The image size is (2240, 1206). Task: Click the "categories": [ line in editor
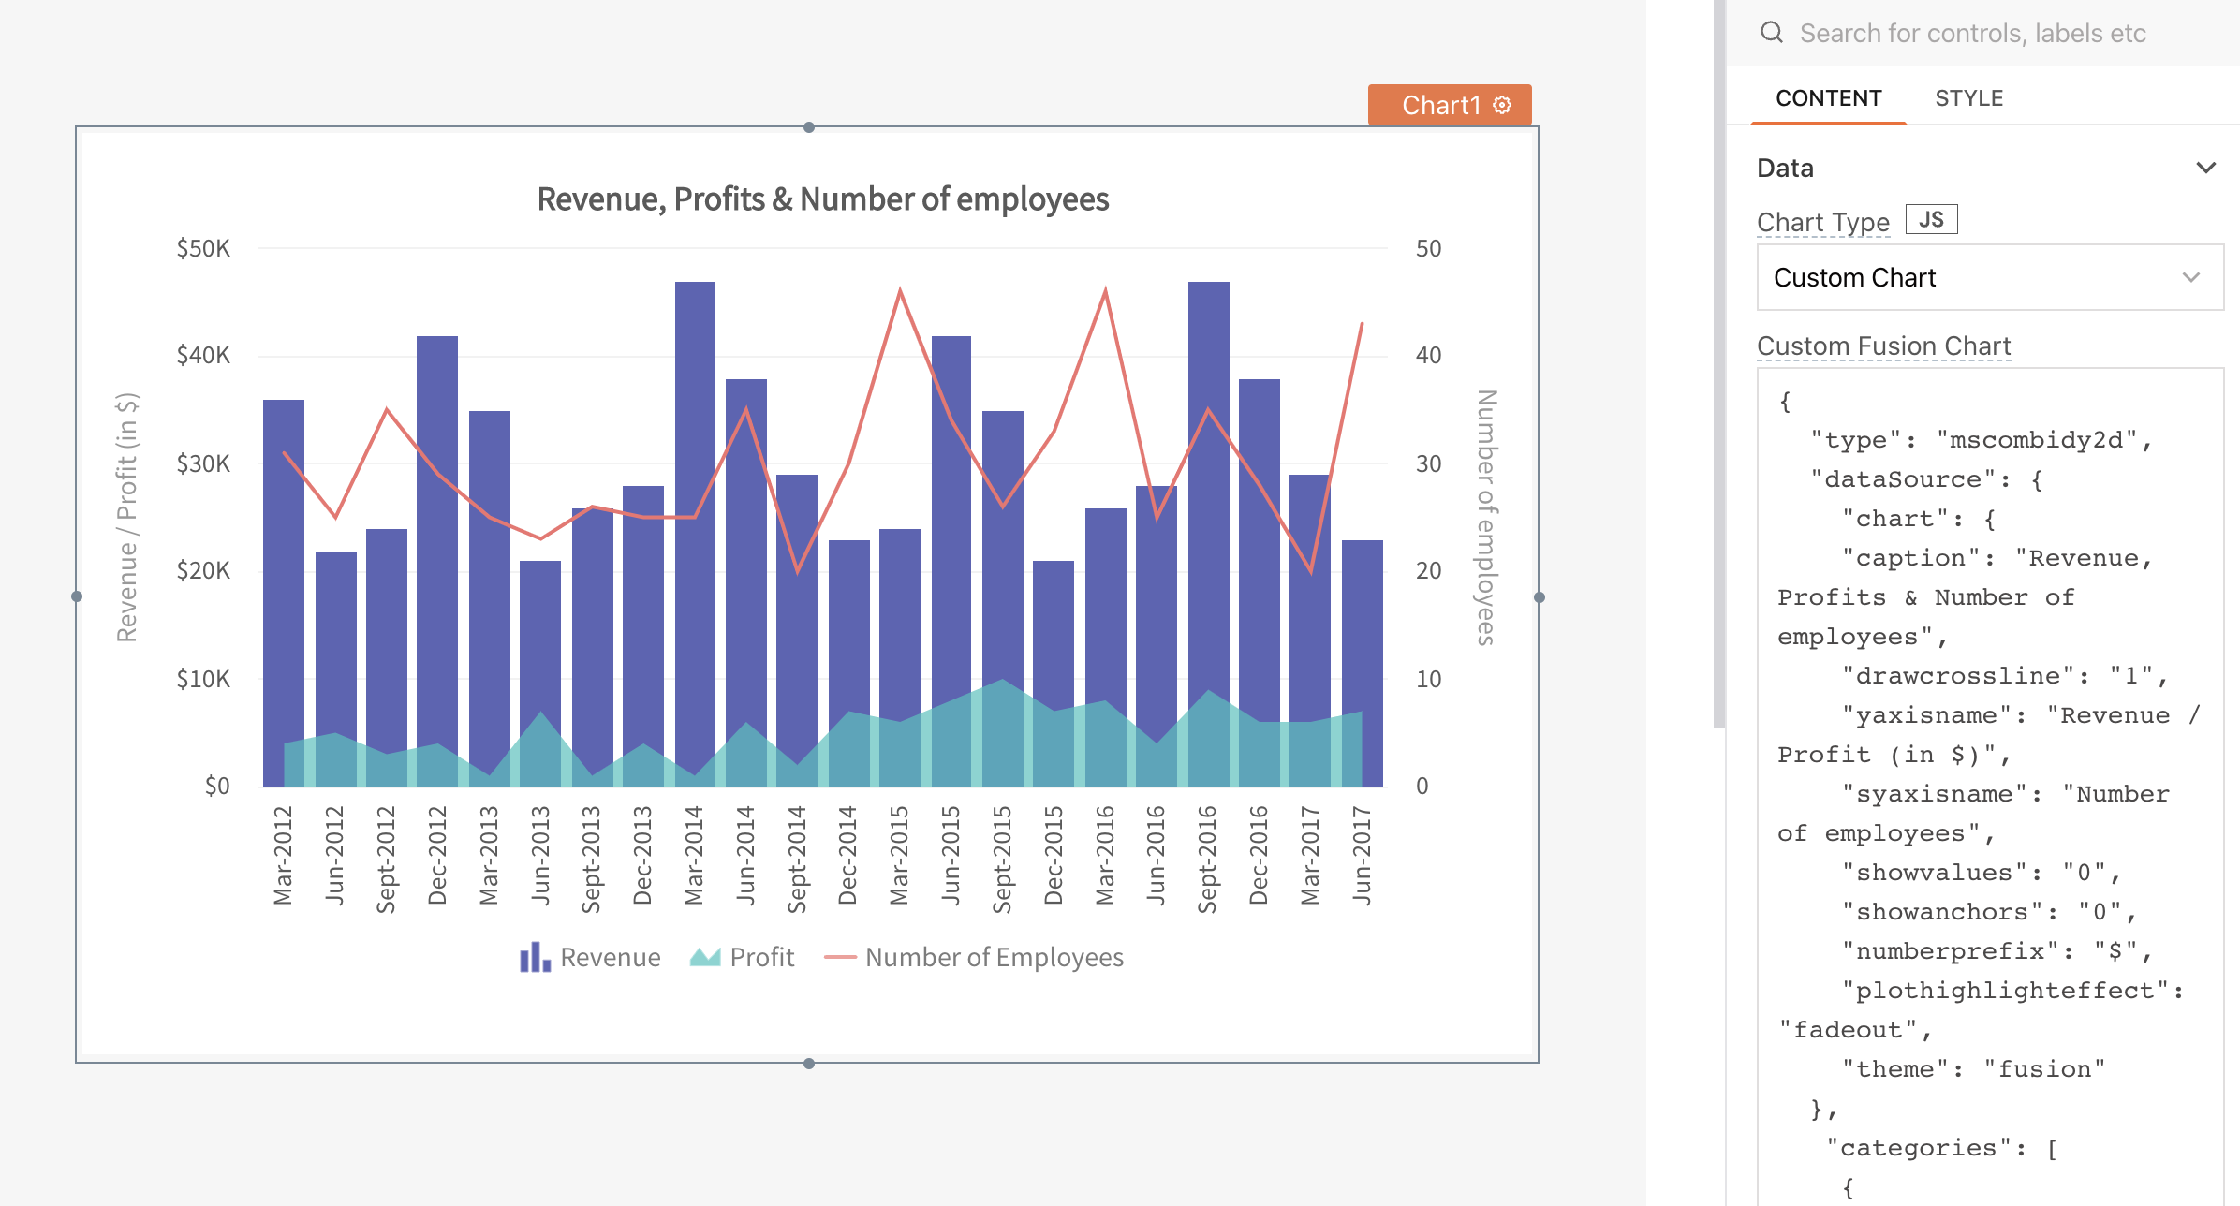point(1942,1148)
